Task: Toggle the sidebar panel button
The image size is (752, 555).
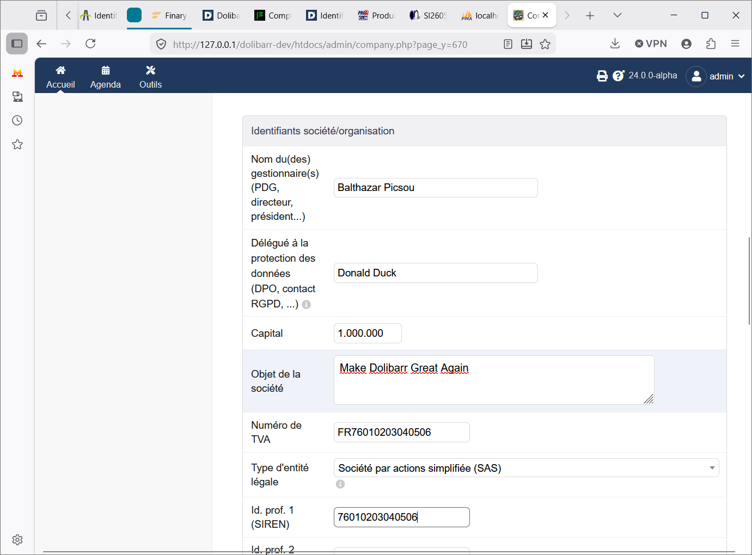Action: 17,44
